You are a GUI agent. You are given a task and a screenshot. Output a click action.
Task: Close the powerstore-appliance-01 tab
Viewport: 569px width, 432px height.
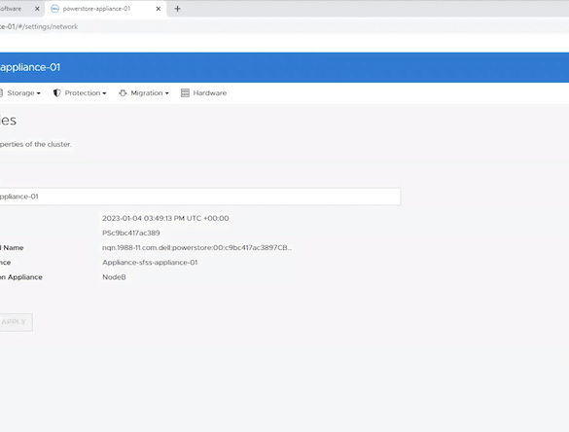pos(159,9)
